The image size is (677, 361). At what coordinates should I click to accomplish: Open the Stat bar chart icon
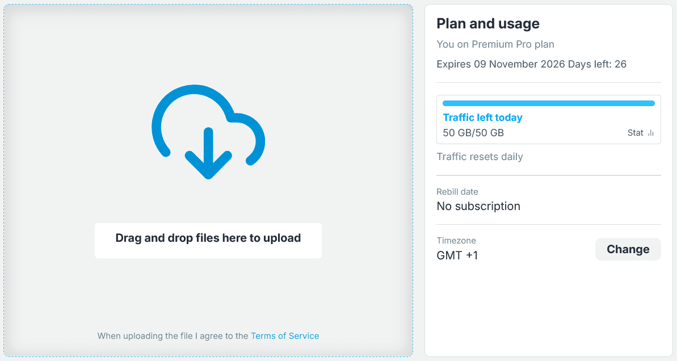point(651,133)
